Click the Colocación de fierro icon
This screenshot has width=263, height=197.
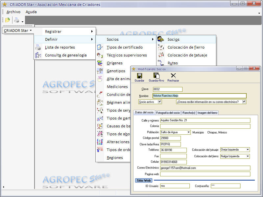(161, 47)
